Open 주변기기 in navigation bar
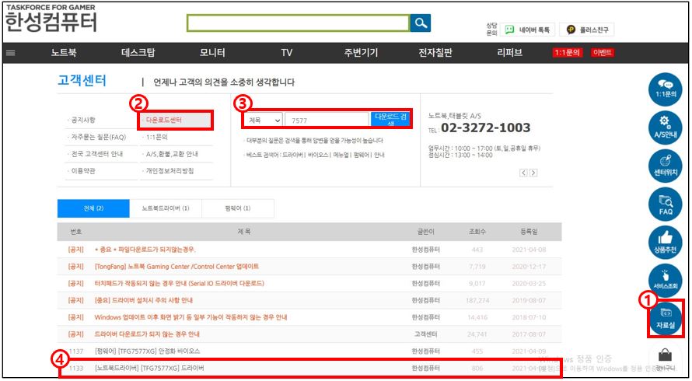 [361, 53]
